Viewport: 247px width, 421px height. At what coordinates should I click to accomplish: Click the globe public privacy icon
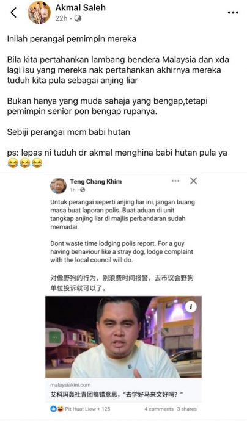tap(78, 18)
